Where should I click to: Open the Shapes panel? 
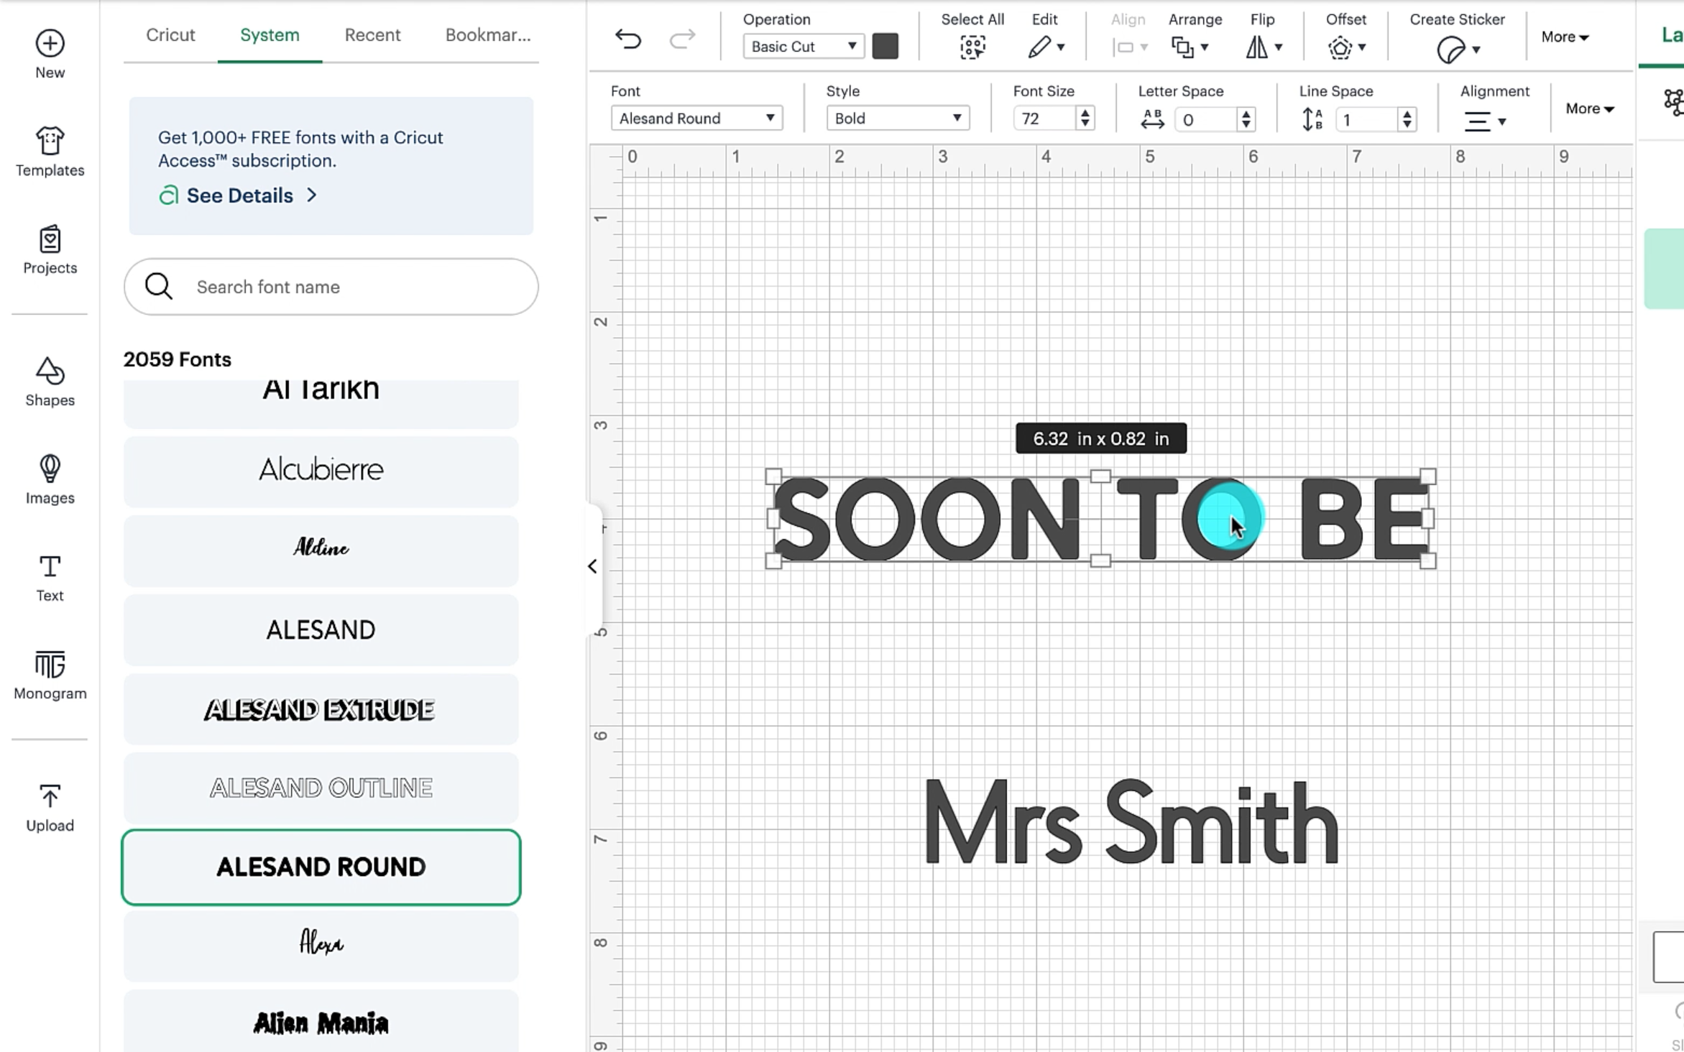pos(50,382)
